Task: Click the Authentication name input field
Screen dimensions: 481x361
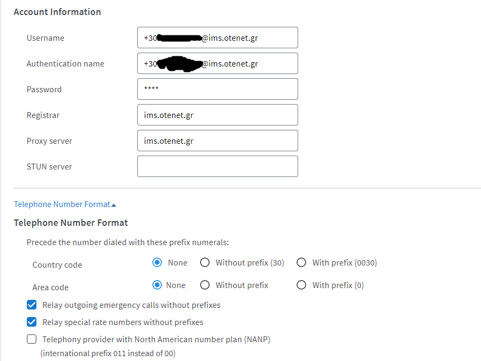Action: [217, 64]
